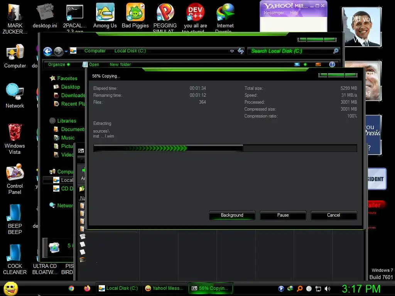Click Open in the Explorer toolbar
Viewport: 395px width, 296px height.
tap(91, 64)
